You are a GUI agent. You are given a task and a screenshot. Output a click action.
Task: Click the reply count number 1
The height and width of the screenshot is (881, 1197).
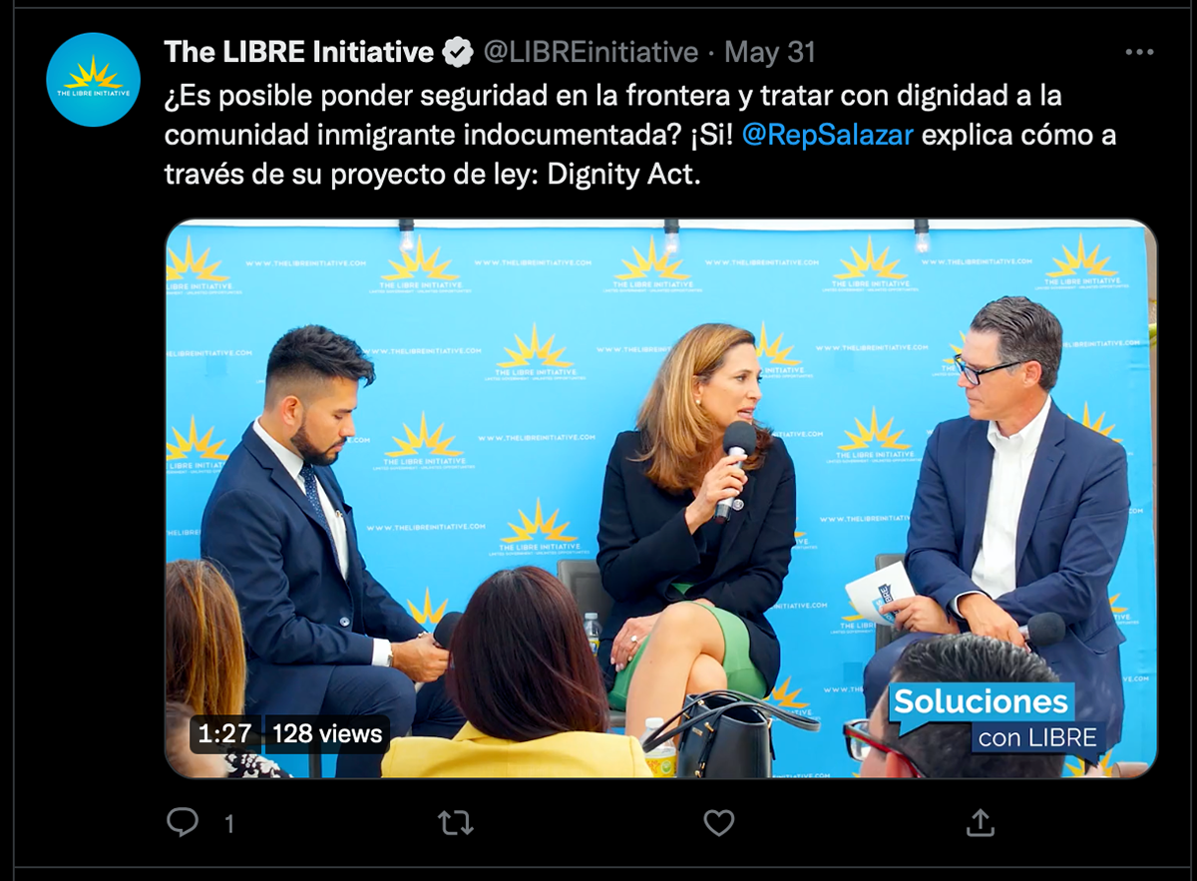[x=229, y=823]
